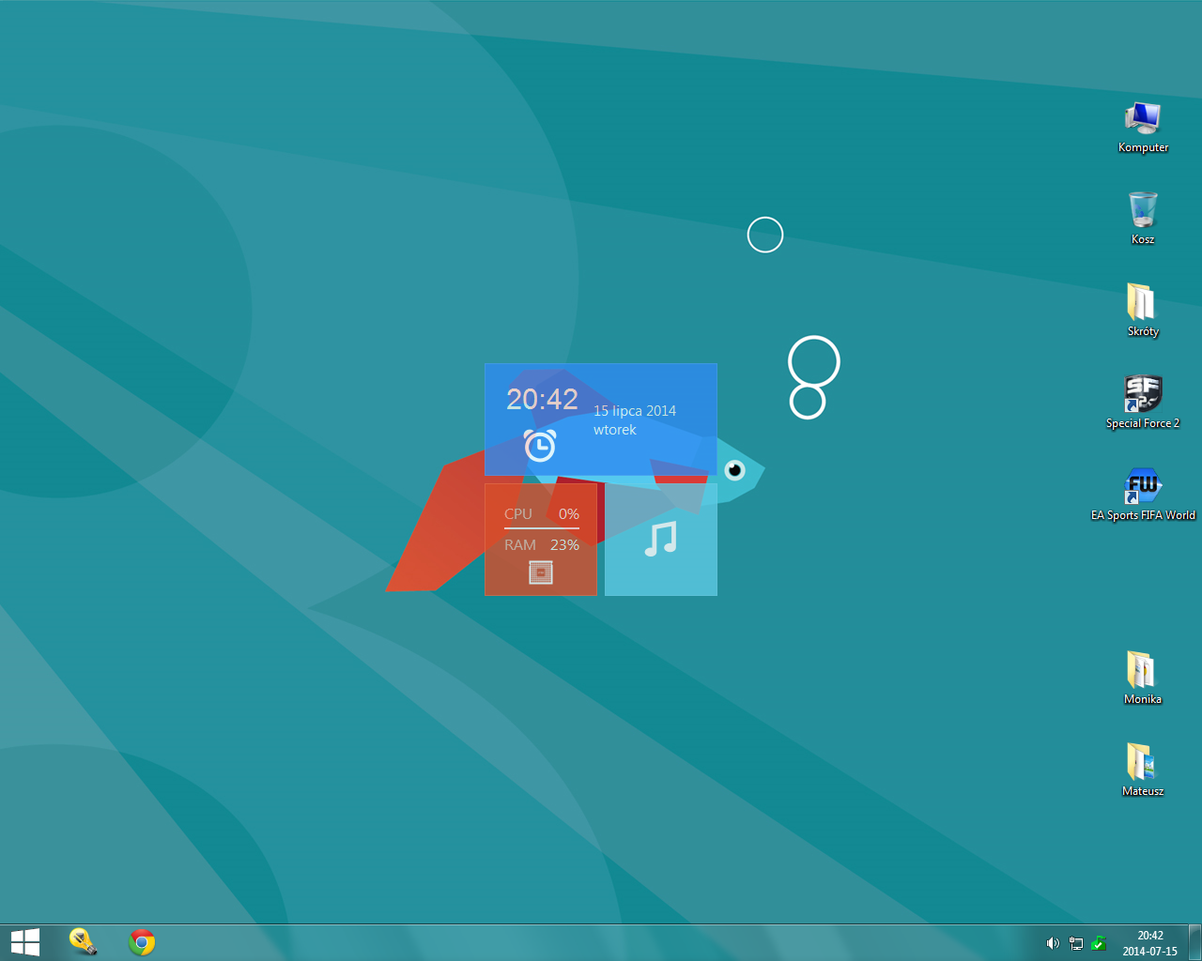Click the weekday text 'wtorek'
Screen dimensions: 1202x961
tap(615, 430)
